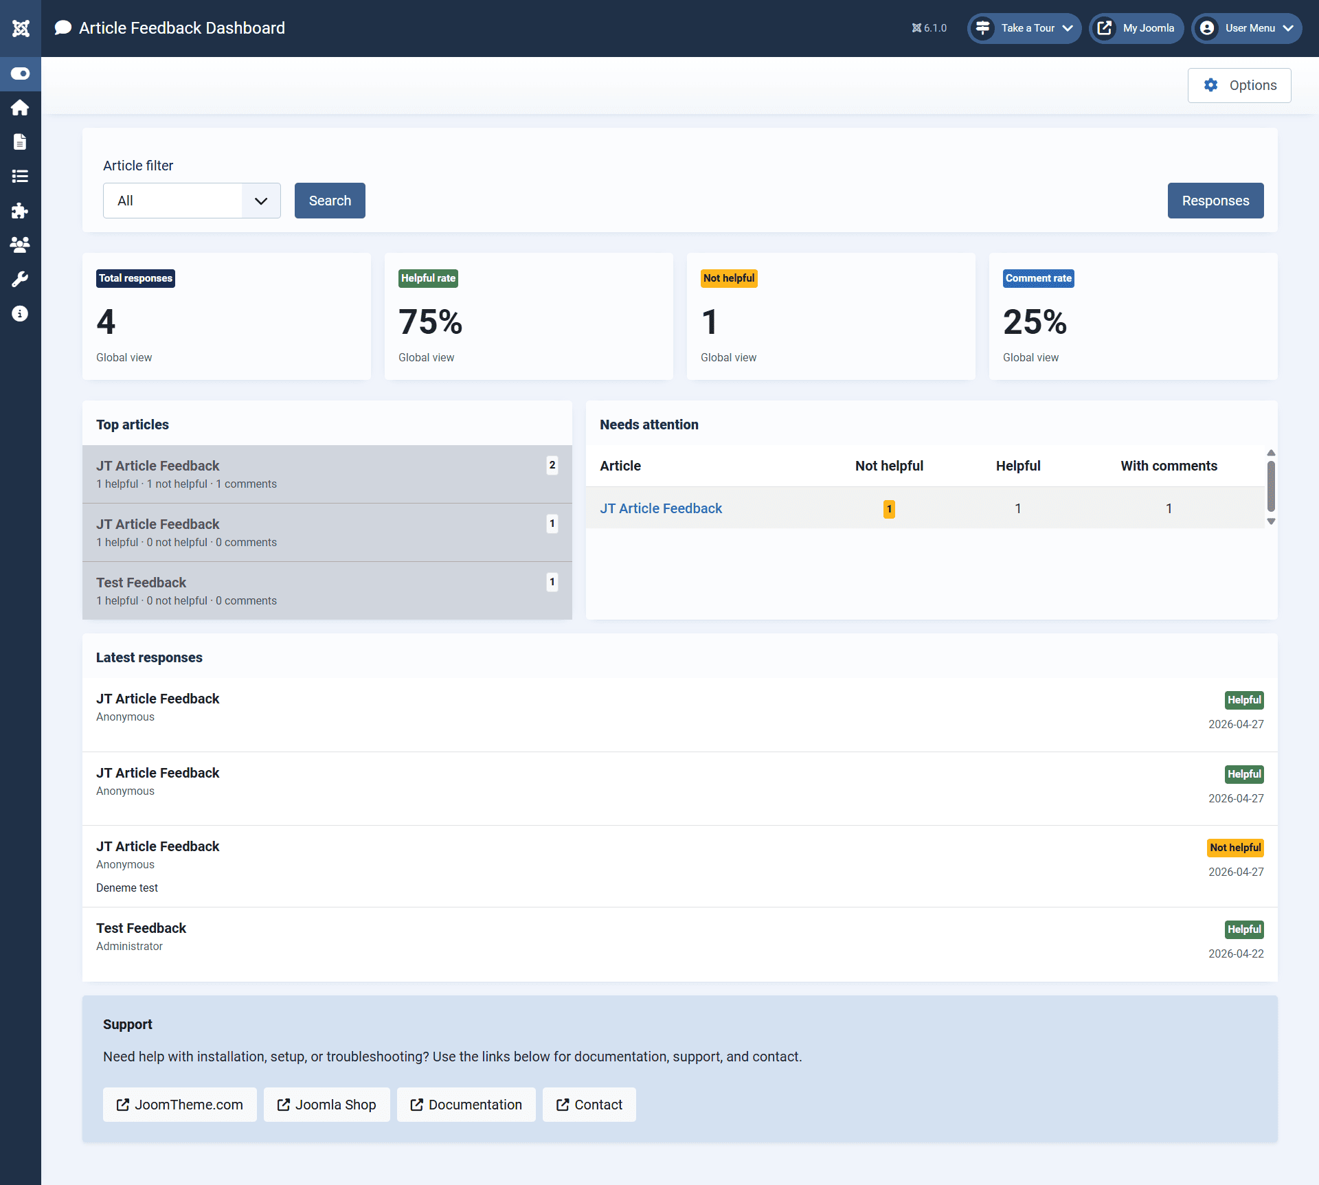Open My Joomla from the top bar

coord(1136,28)
